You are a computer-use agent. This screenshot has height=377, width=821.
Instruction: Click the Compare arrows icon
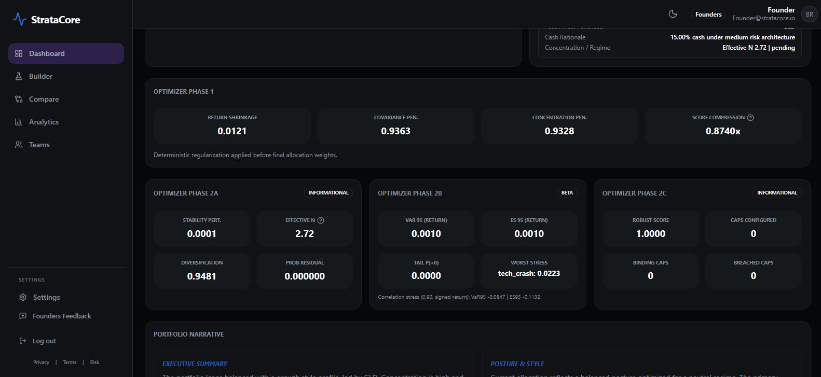point(19,99)
